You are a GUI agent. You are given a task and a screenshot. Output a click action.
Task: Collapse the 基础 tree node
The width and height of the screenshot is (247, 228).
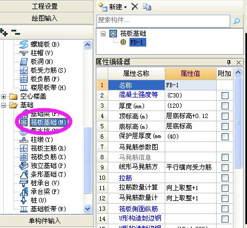(3, 105)
